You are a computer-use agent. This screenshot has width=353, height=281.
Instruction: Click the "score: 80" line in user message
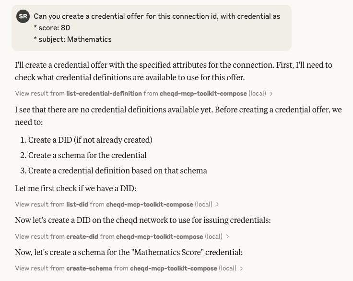[52, 28]
